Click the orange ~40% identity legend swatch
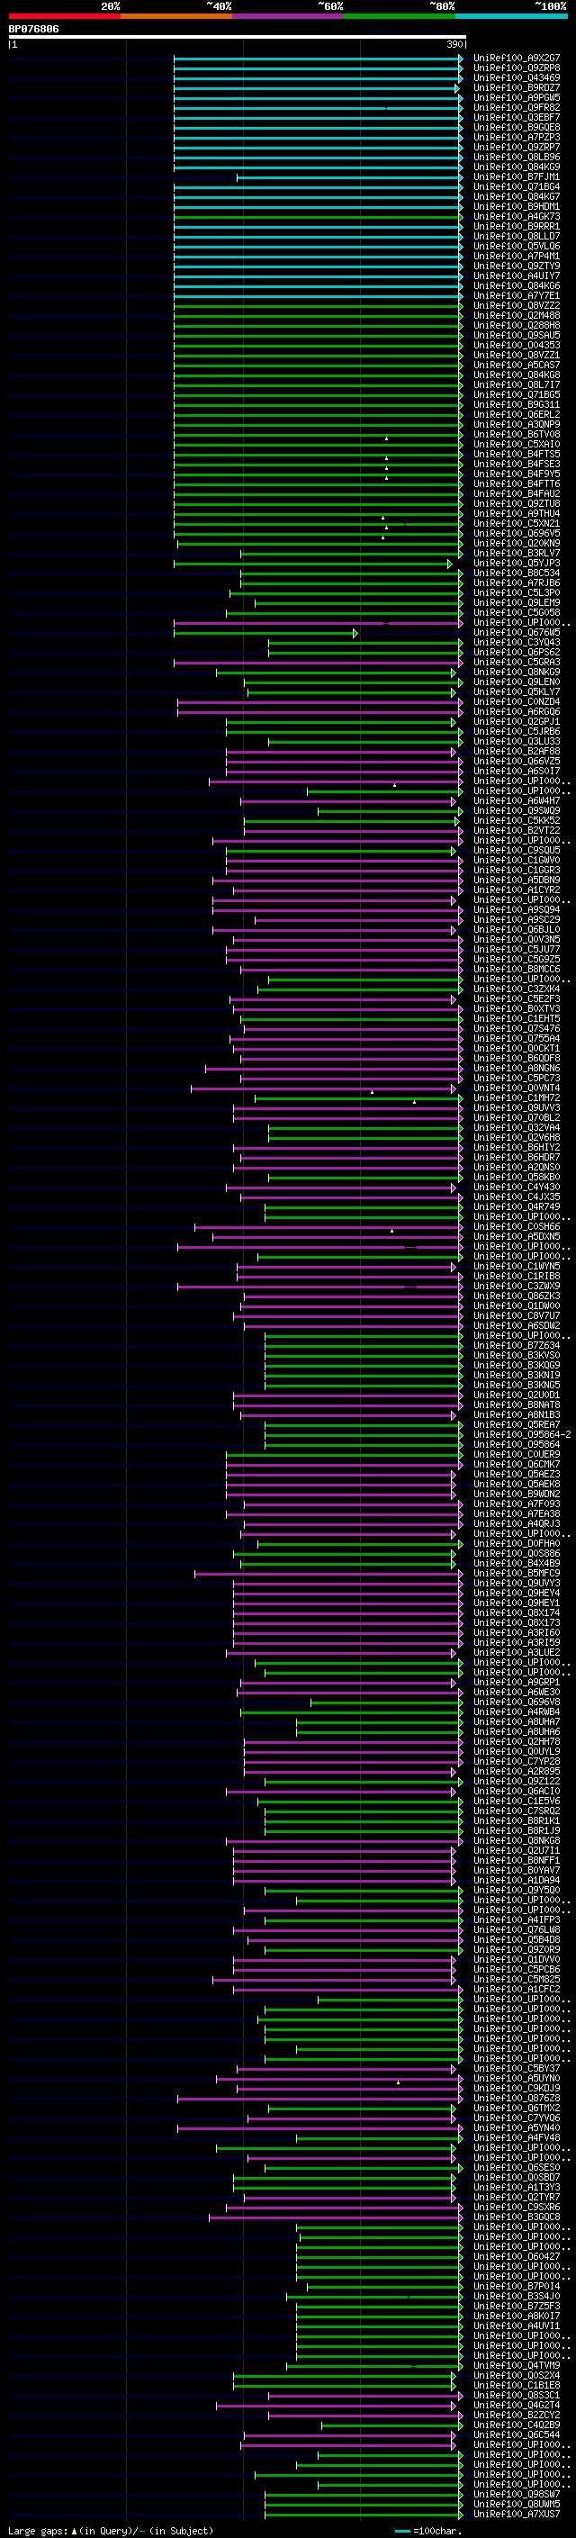This screenshot has height=2538, width=576. click(x=176, y=16)
